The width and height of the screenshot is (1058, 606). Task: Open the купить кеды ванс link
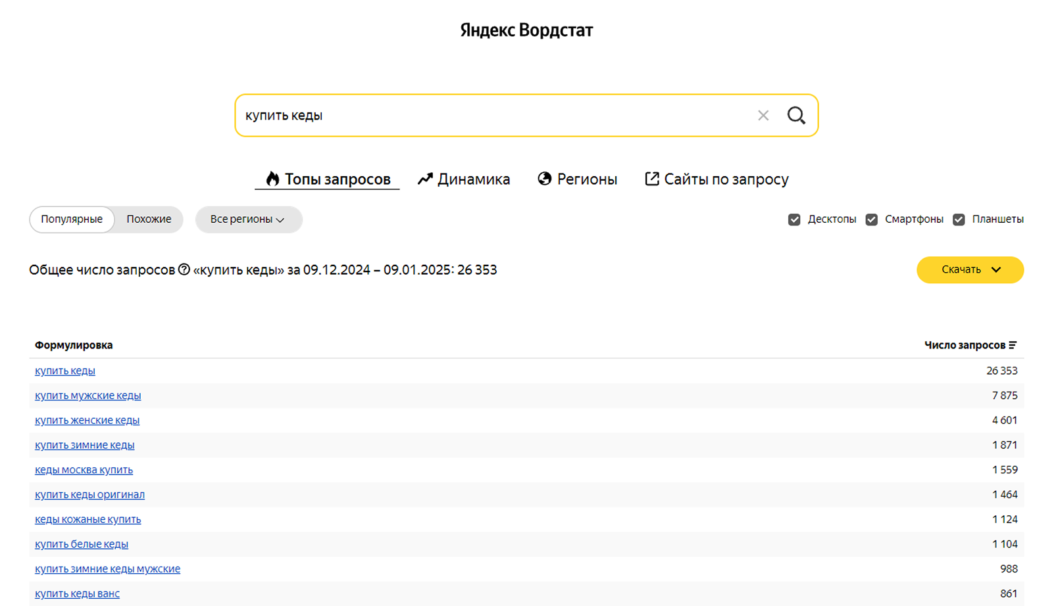click(78, 594)
